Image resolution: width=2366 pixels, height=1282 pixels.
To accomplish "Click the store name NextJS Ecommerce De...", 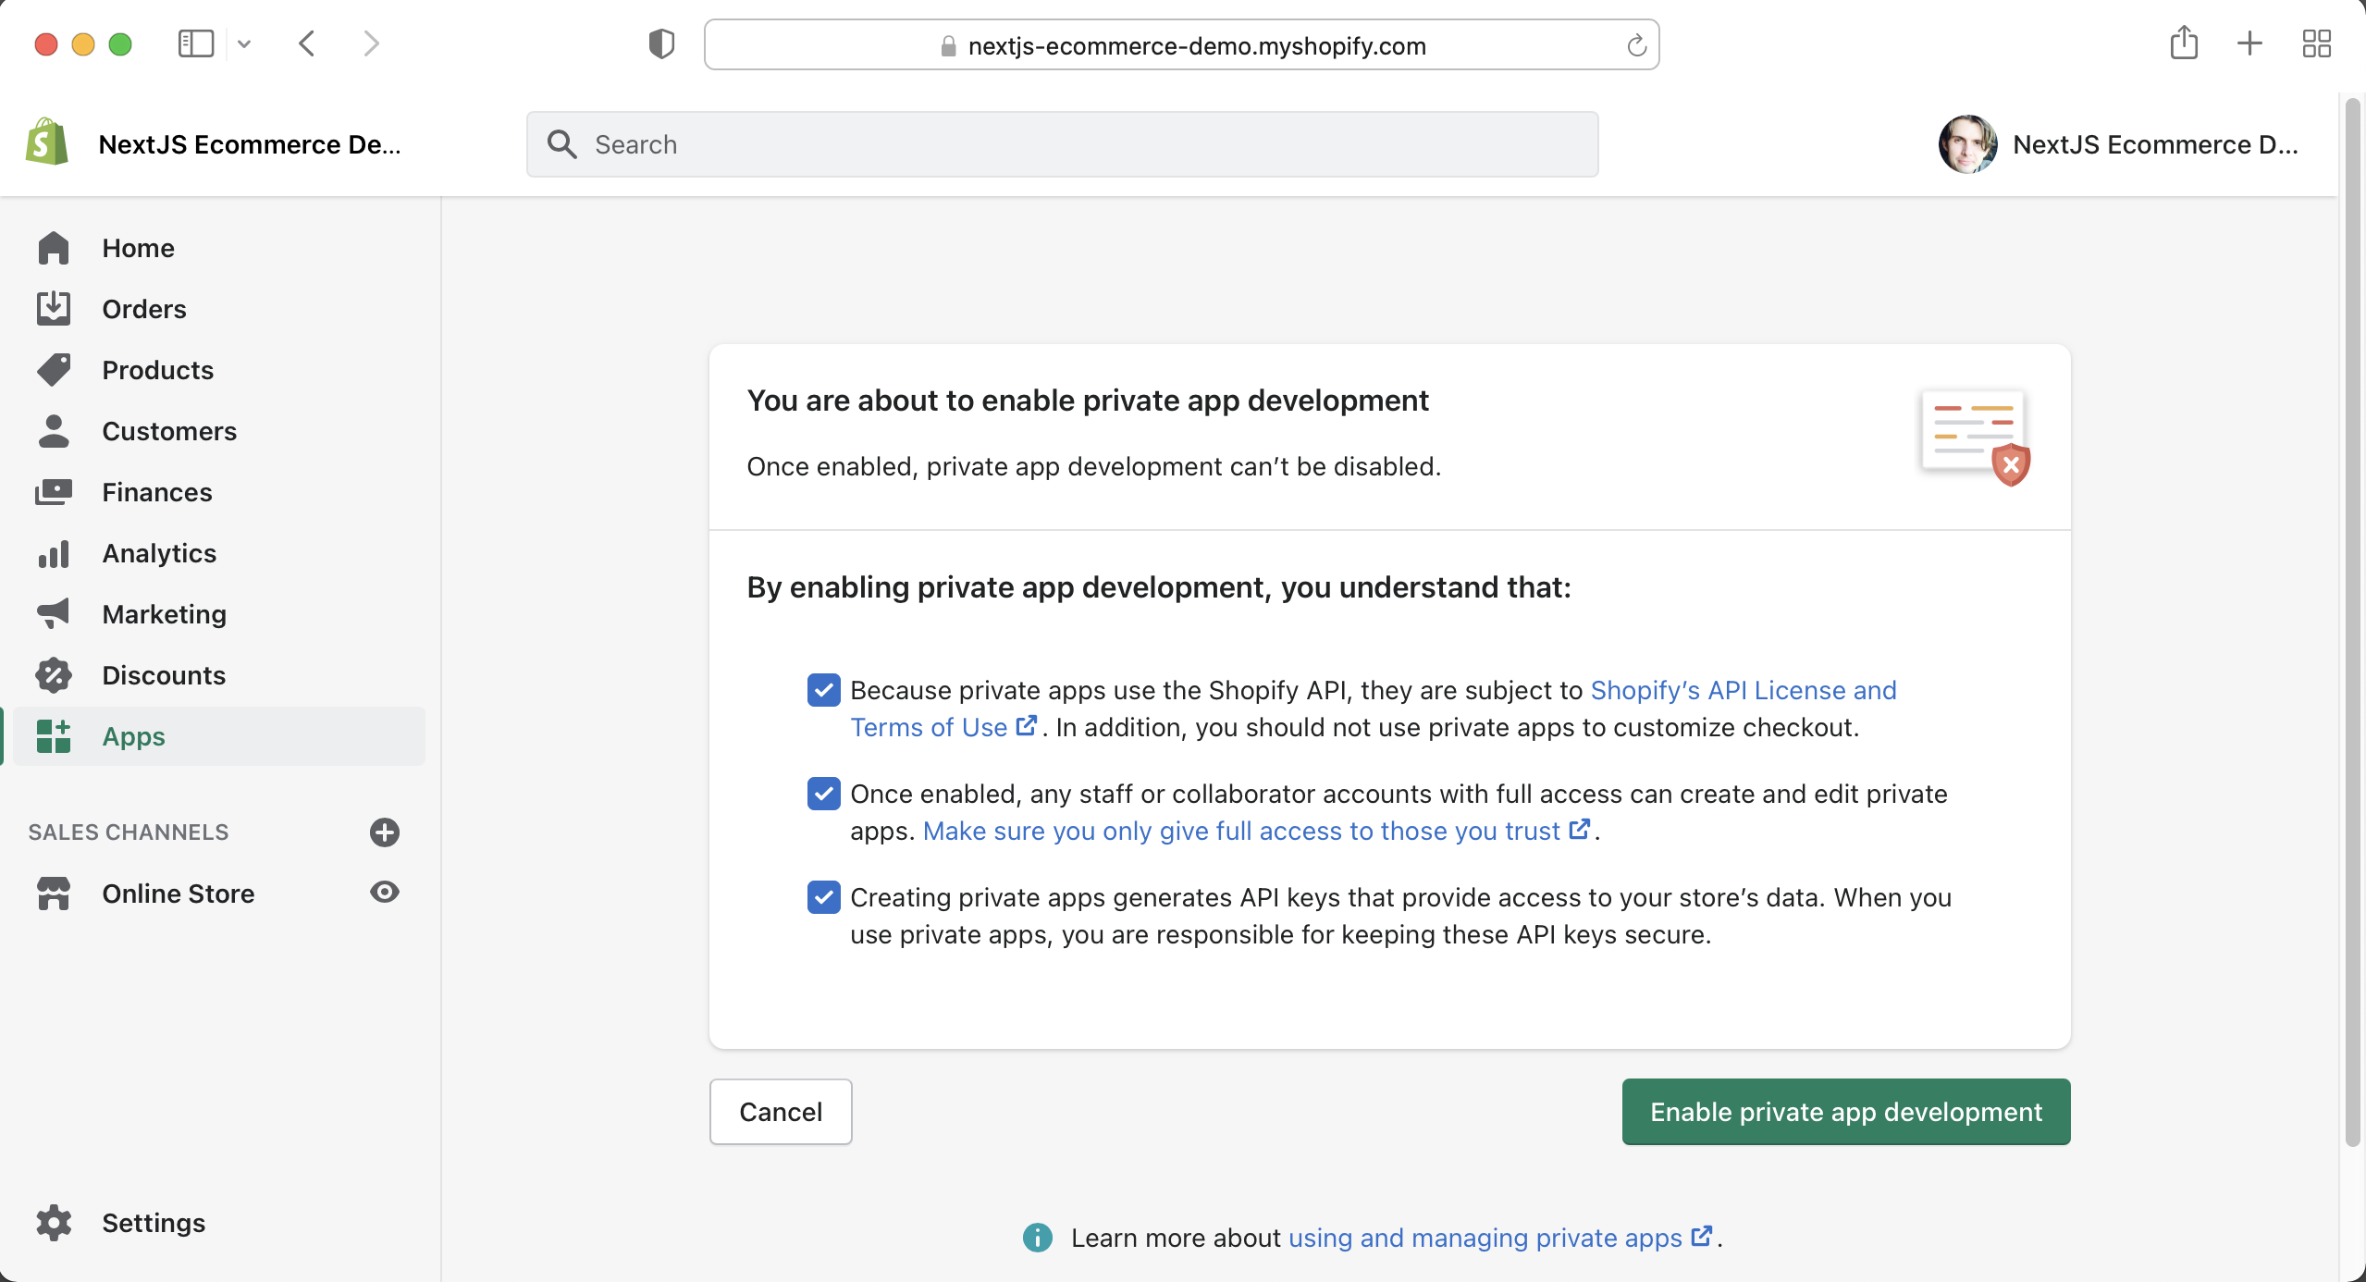I will 250,144.
